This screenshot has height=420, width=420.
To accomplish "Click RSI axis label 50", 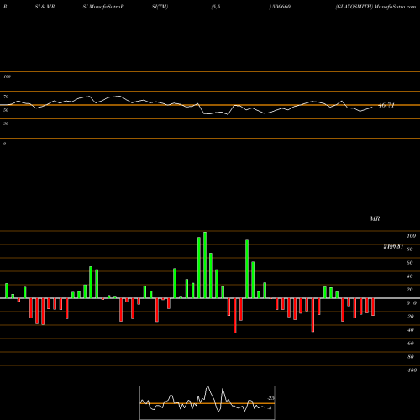I will point(6,110).
